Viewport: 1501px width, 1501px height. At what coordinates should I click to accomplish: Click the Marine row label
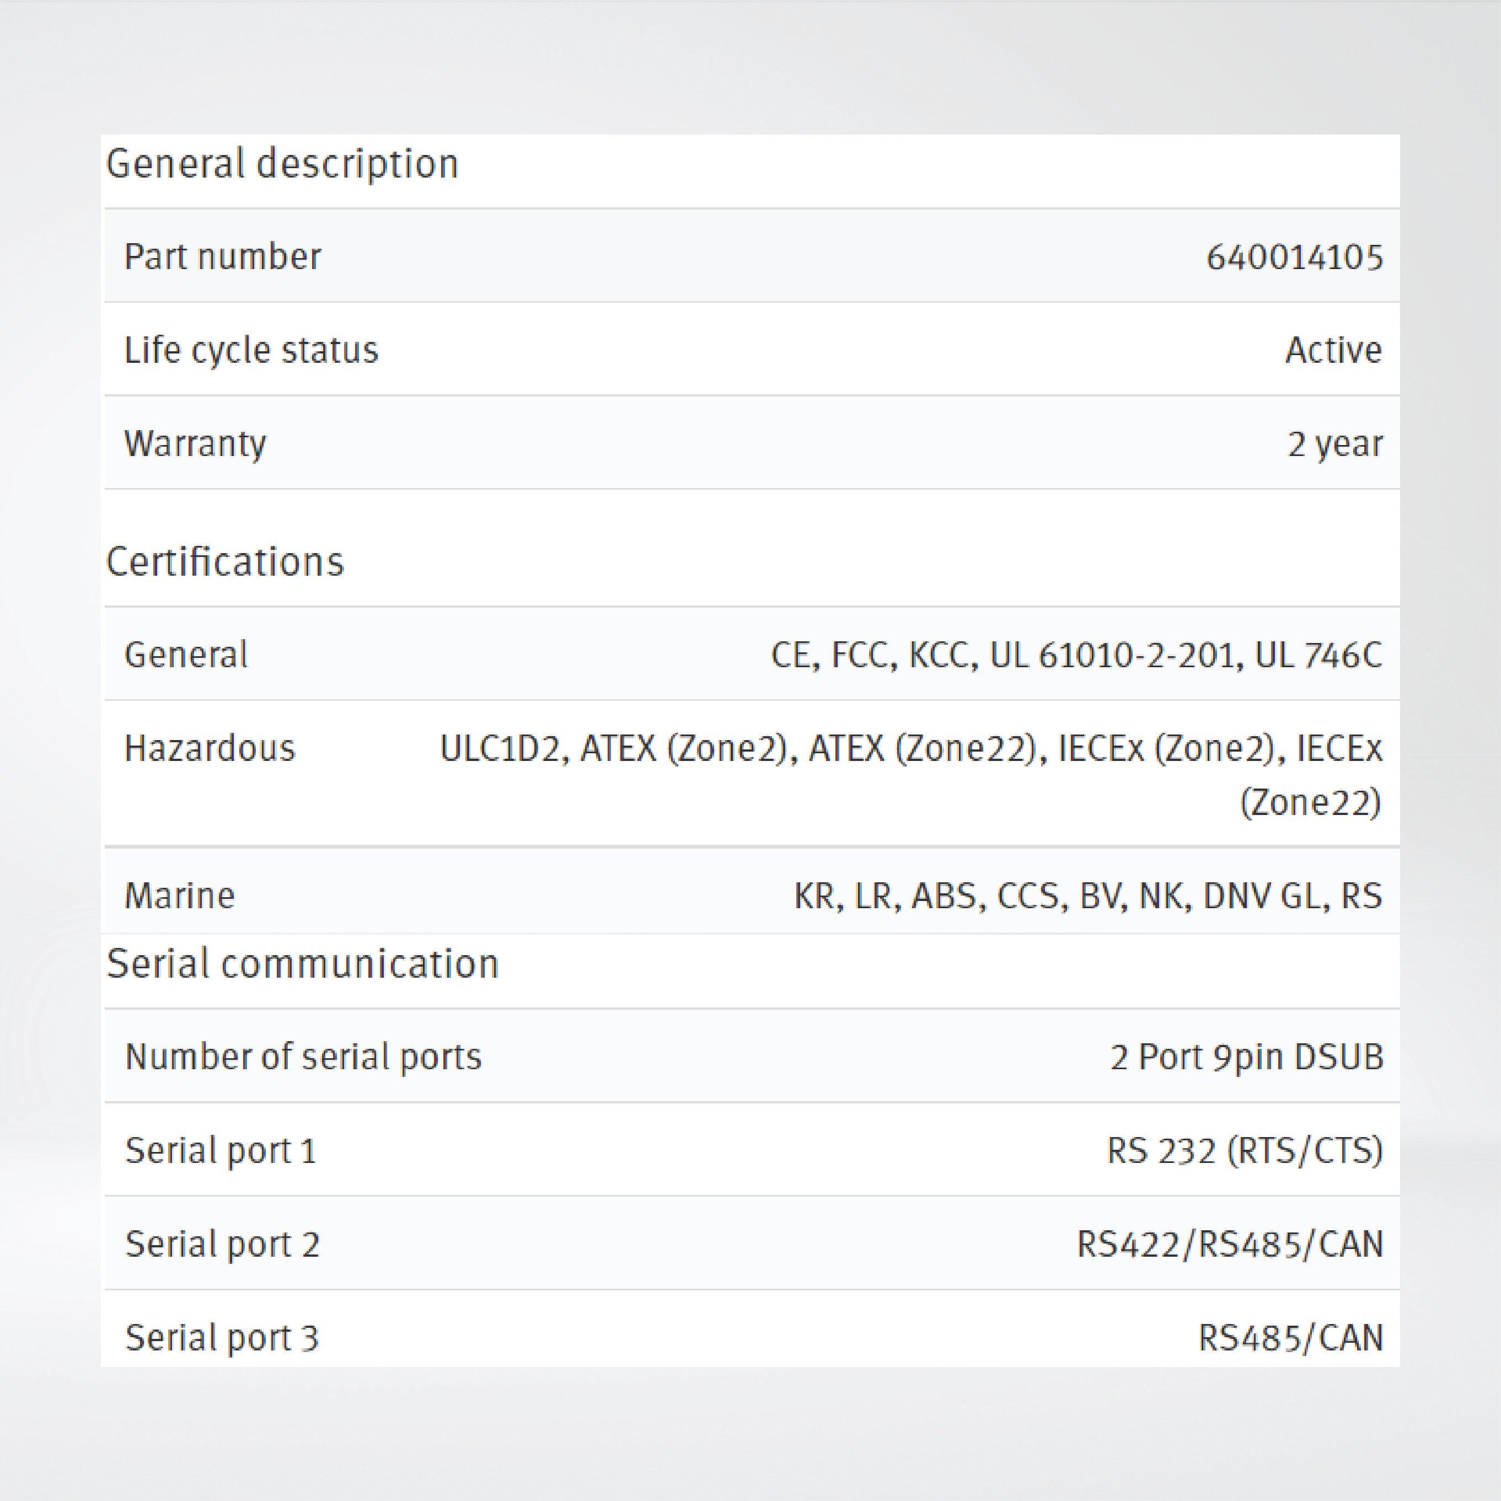tap(179, 896)
